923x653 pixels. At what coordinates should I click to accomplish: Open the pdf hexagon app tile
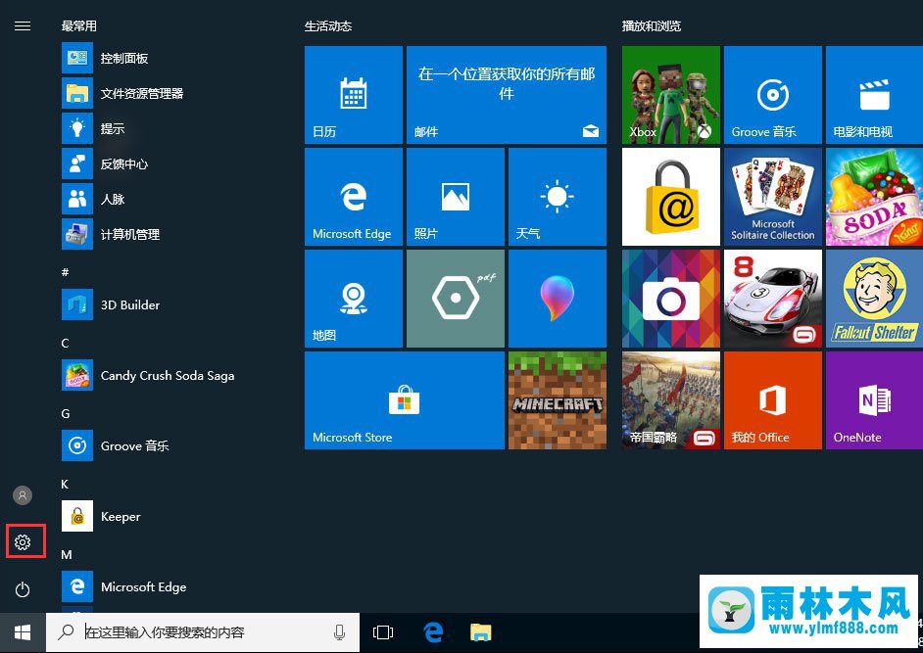(x=455, y=299)
